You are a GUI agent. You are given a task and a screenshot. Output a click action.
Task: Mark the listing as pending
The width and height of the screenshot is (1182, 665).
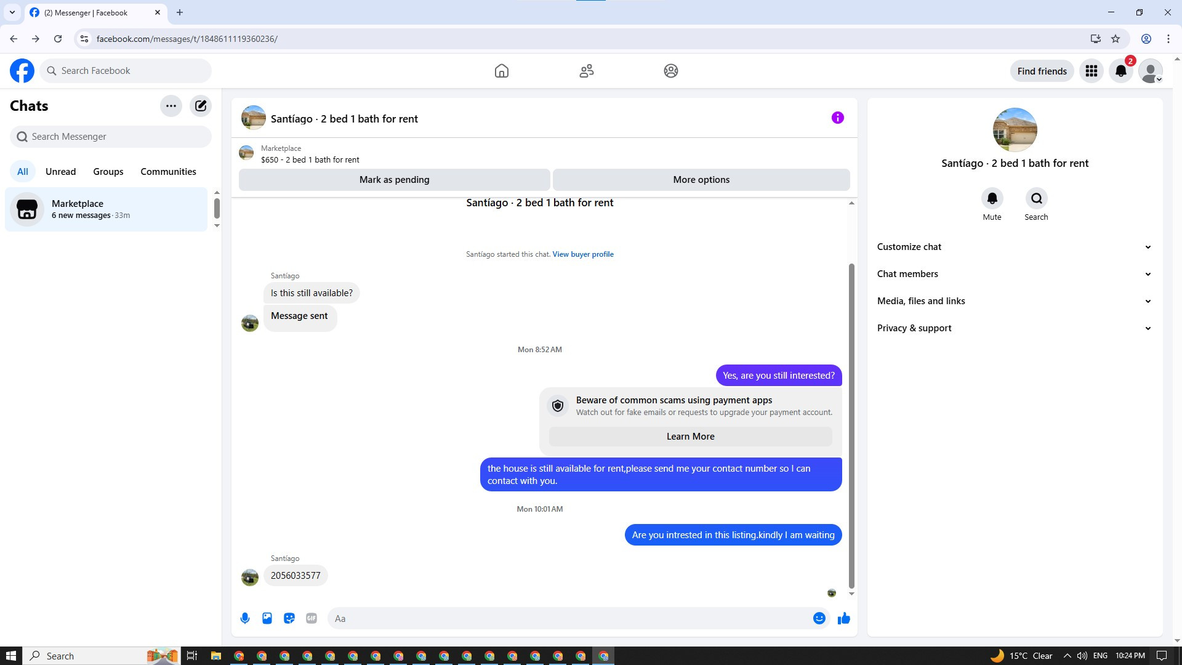coord(395,180)
